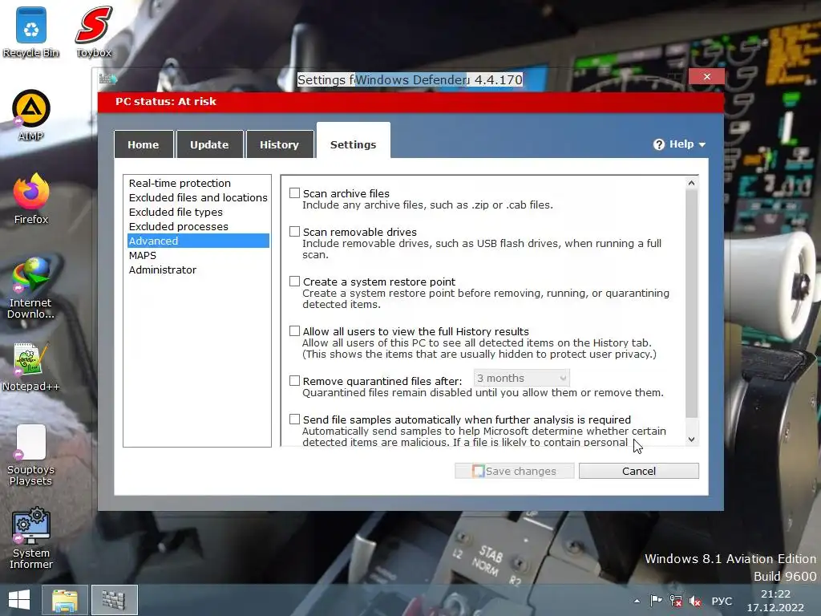Viewport: 821px width, 616px height.
Task: Click the Cancel button
Action: (x=639, y=471)
